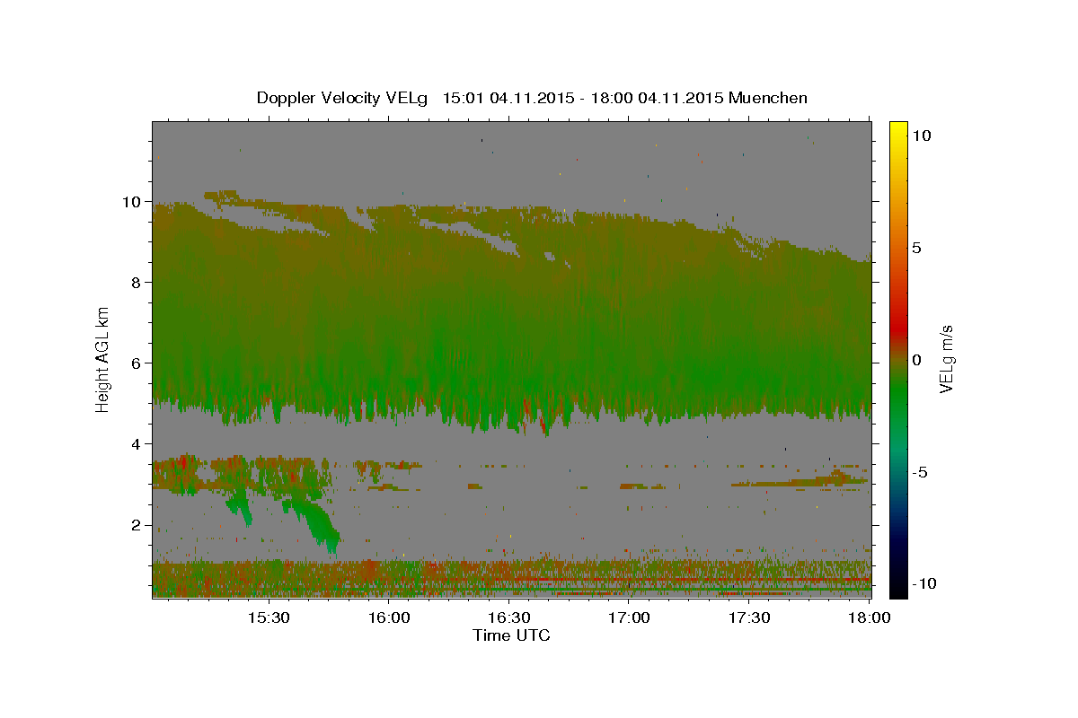
Task: Click the 17:00 time tick label
Action: [x=629, y=617]
